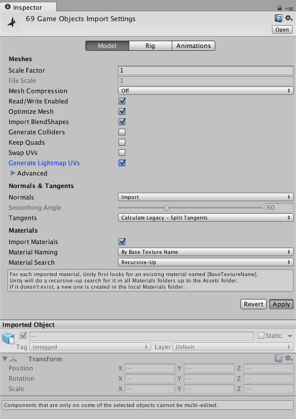The image size is (296, 419).
Task: Open the Tag dropdown
Action: coord(90,347)
